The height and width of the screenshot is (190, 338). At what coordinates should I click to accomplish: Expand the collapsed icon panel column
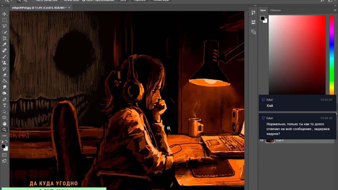tap(255, 5)
